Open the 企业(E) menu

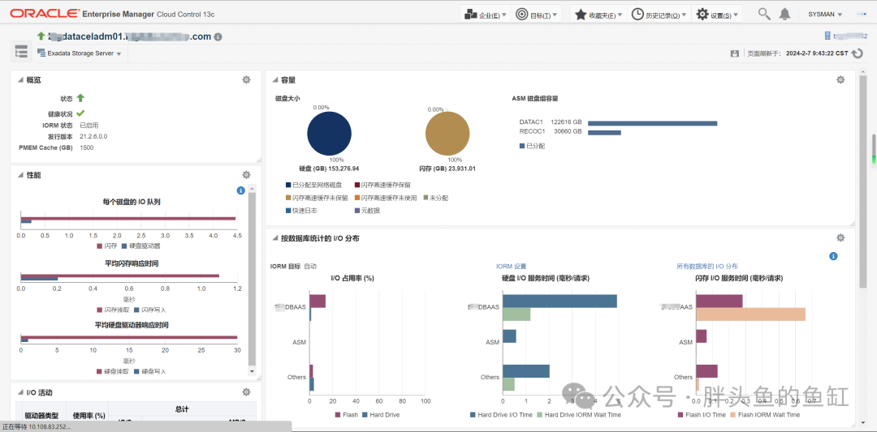coord(486,15)
